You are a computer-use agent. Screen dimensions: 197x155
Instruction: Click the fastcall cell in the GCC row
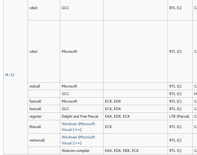(35, 109)
